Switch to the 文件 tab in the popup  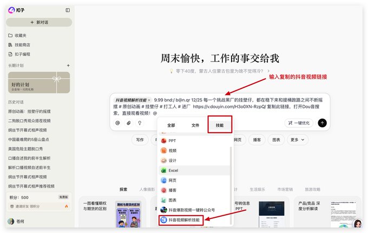(195, 125)
